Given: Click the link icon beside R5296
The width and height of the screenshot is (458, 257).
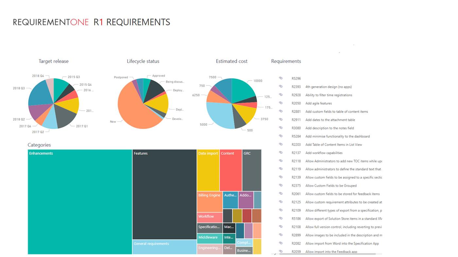Looking at the screenshot, I should click(280, 78).
